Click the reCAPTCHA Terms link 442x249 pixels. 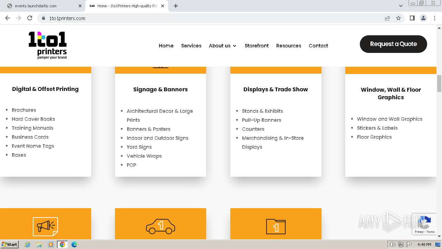pyautogui.click(x=431, y=232)
